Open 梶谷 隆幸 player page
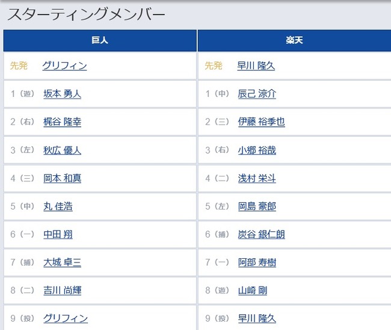This screenshot has height=330, width=391. coord(63,122)
